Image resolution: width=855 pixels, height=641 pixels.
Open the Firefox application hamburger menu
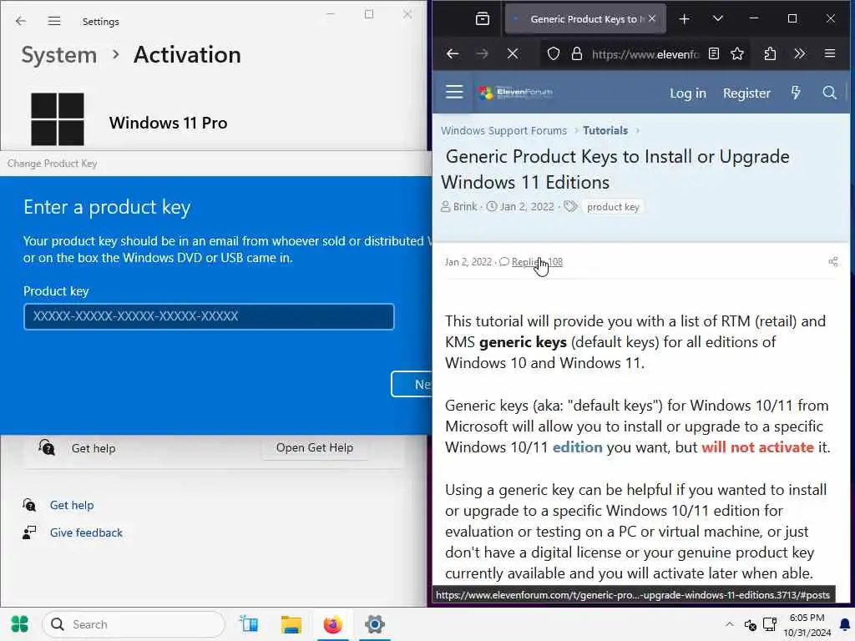click(x=830, y=53)
